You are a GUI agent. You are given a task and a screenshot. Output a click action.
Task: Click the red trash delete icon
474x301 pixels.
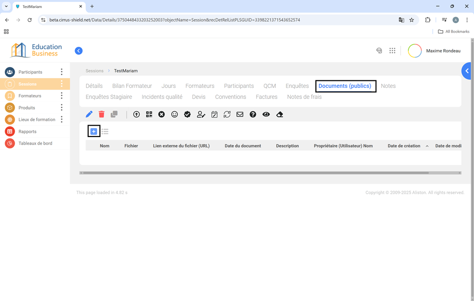pyautogui.click(x=102, y=114)
